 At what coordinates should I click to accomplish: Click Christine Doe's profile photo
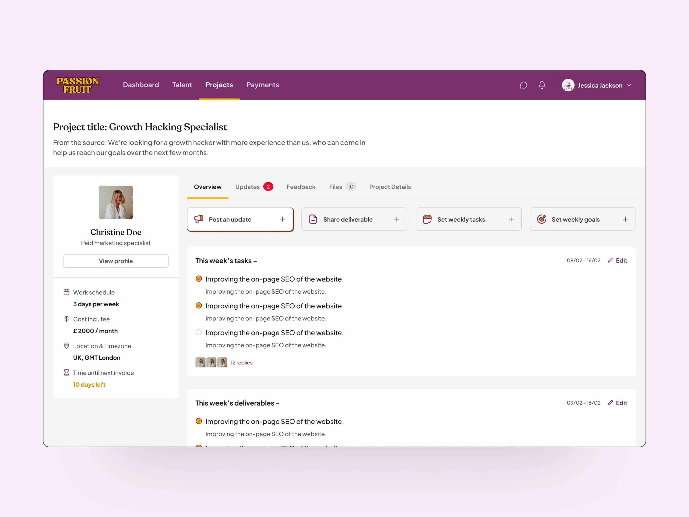click(116, 202)
